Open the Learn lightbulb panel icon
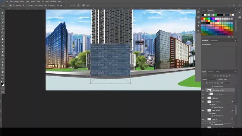242x136 pixels. tap(239, 12)
